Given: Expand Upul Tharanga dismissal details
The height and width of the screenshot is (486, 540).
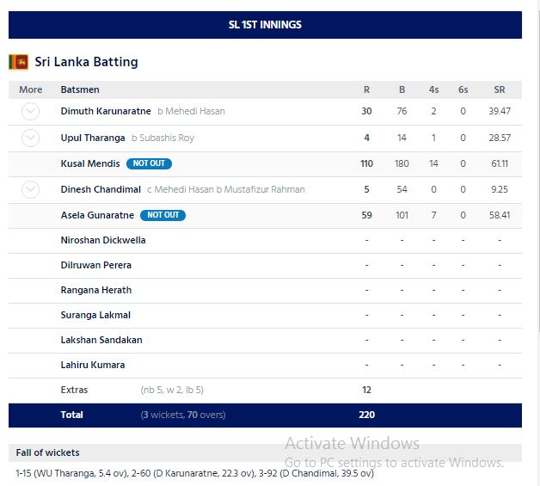Looking at the screenshot, I should tap(30, 138).
